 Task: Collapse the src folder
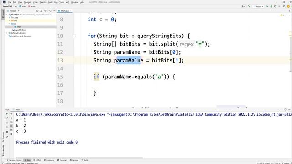(x=9, y=24)
